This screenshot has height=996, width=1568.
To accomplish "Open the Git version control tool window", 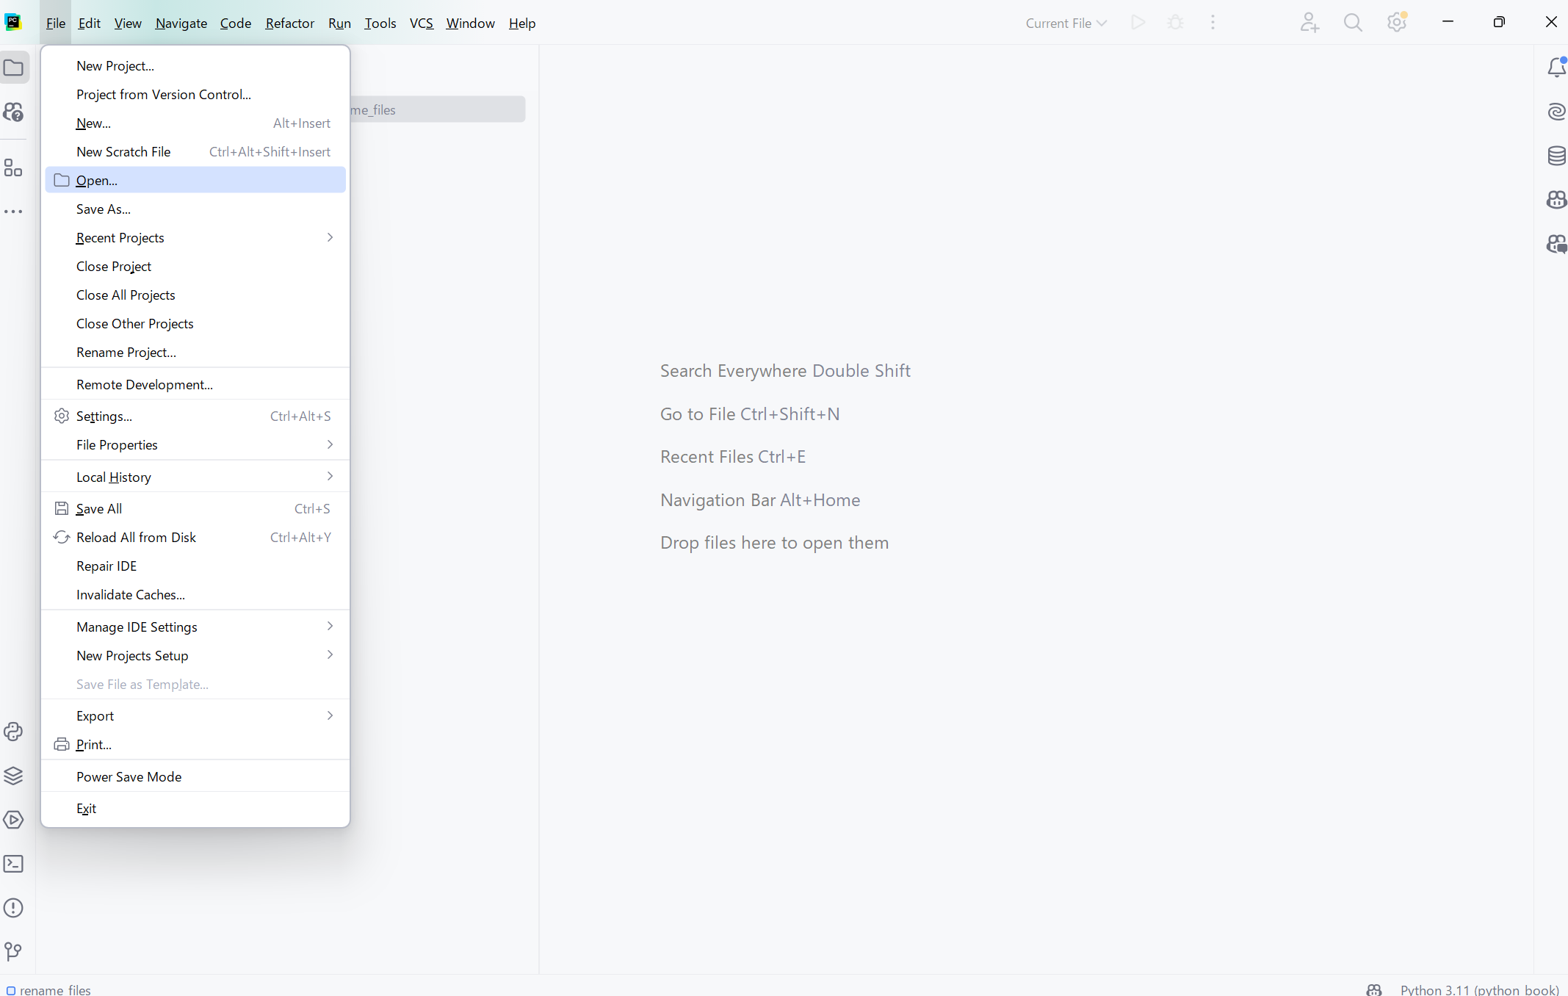I will point(13,952).
